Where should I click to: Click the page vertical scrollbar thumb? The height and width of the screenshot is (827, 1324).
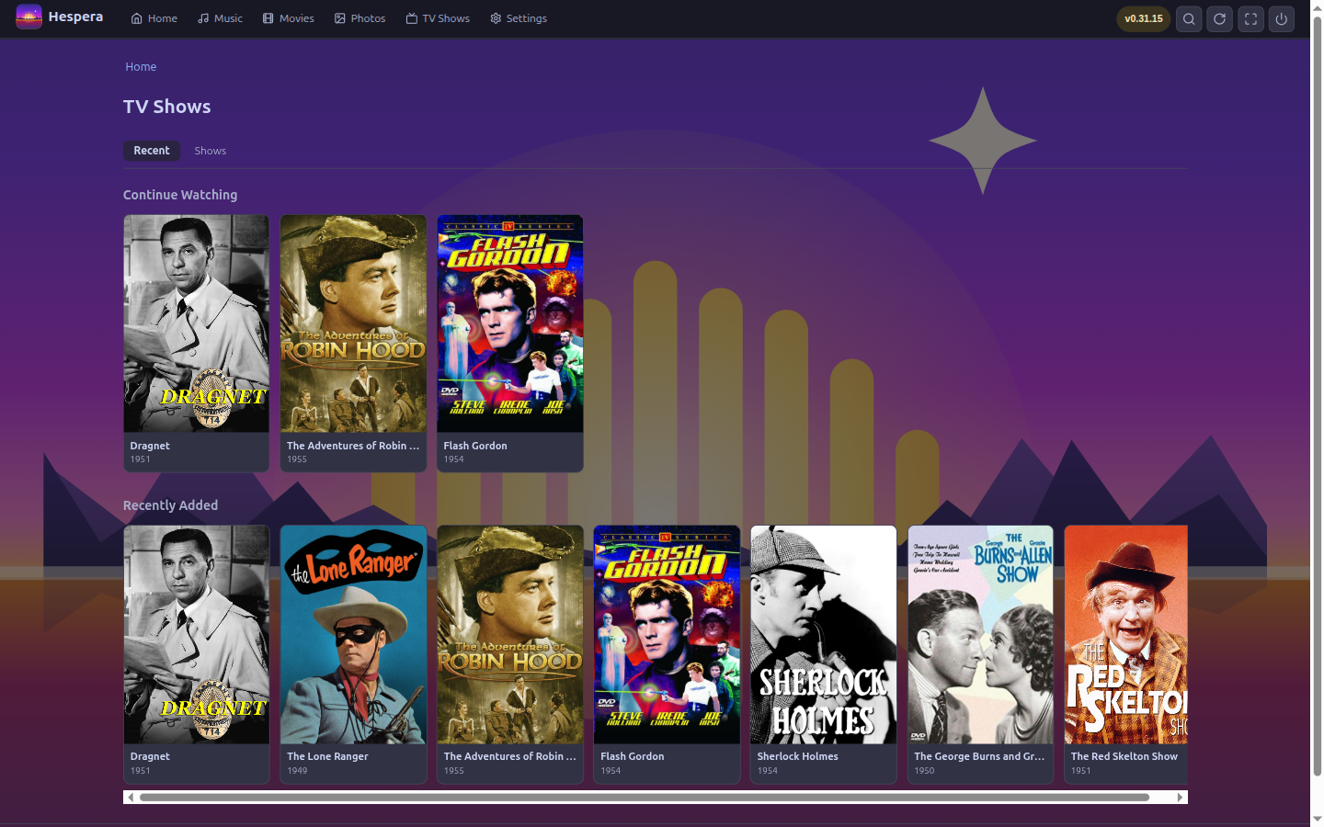(1317, 396)
